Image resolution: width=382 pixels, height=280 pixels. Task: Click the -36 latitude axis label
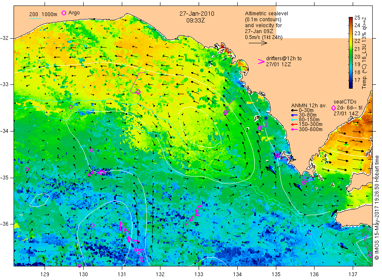(5, 224)
